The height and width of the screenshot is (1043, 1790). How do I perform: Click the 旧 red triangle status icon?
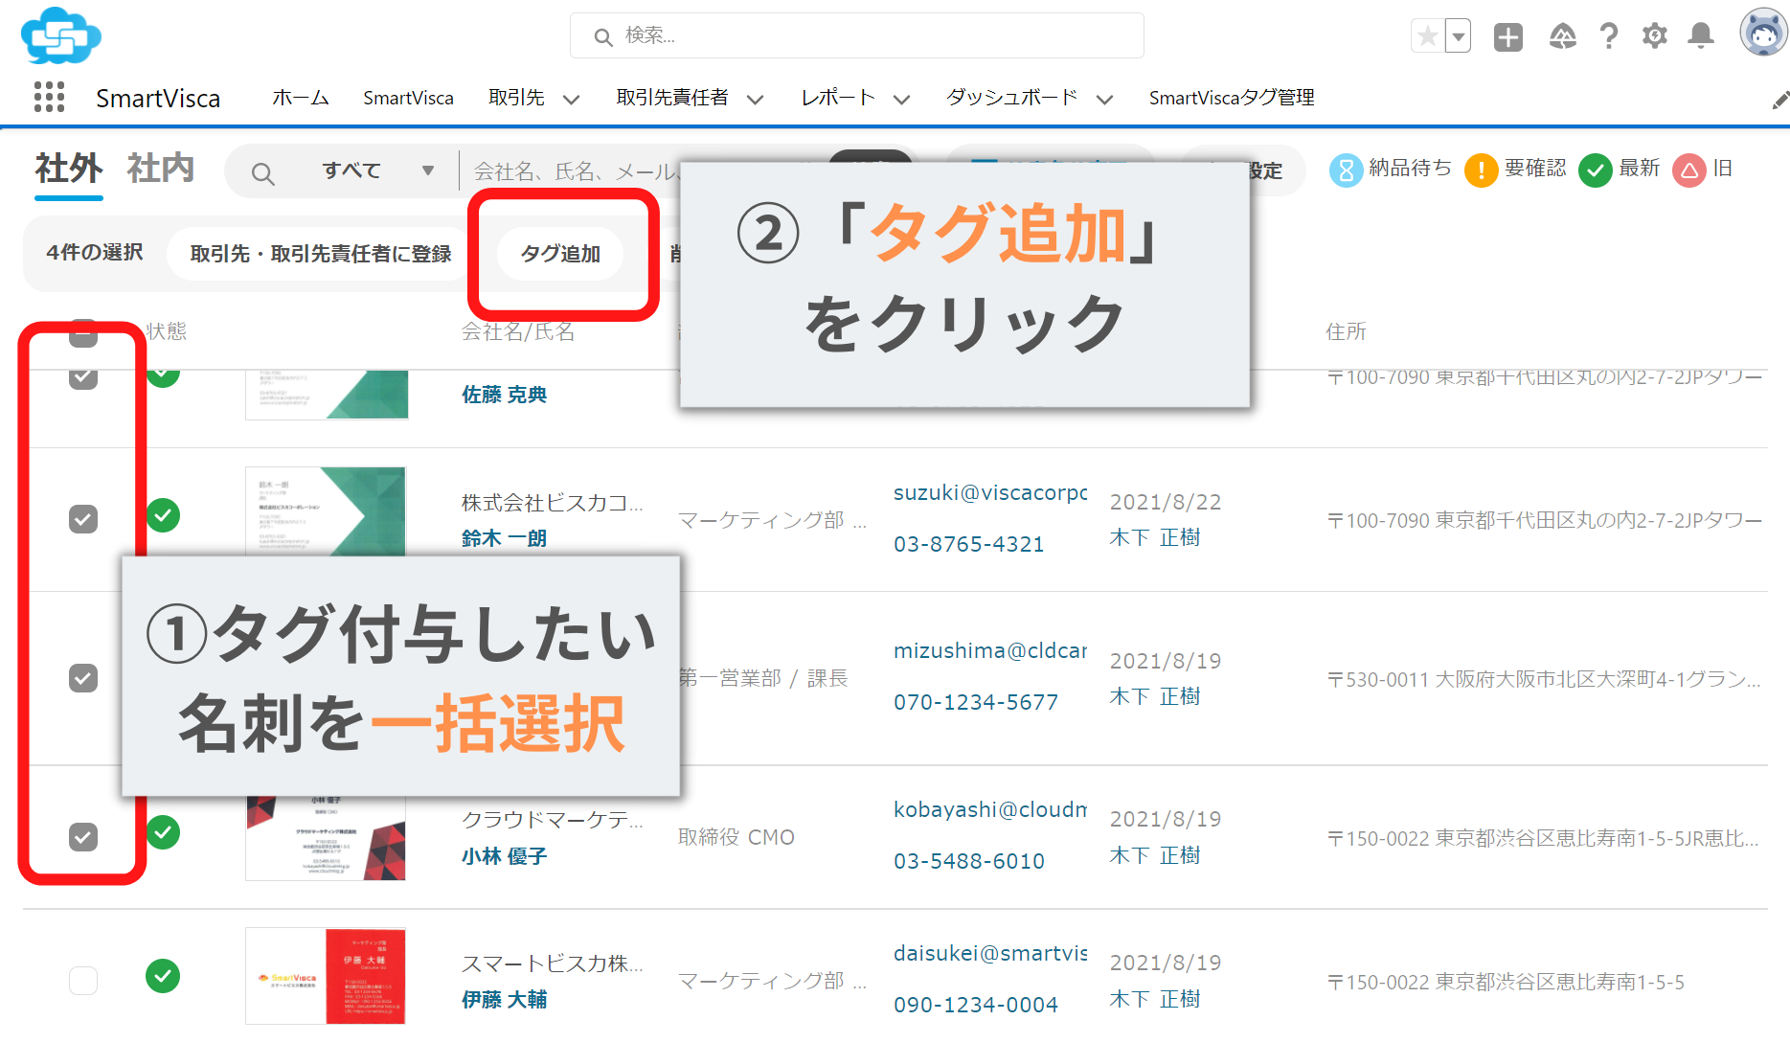pos(1689,170)
